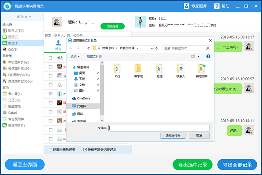This screenshot has height=175, width=262.
Task: Expand path after 软件 (D:) breadcrumb
Action: point(117,48)
